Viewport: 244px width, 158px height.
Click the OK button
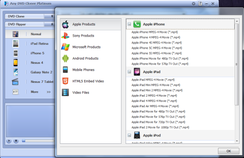coord(229,151)
